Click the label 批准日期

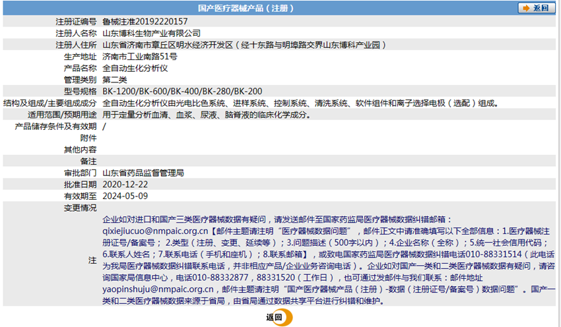pos(80,185)
